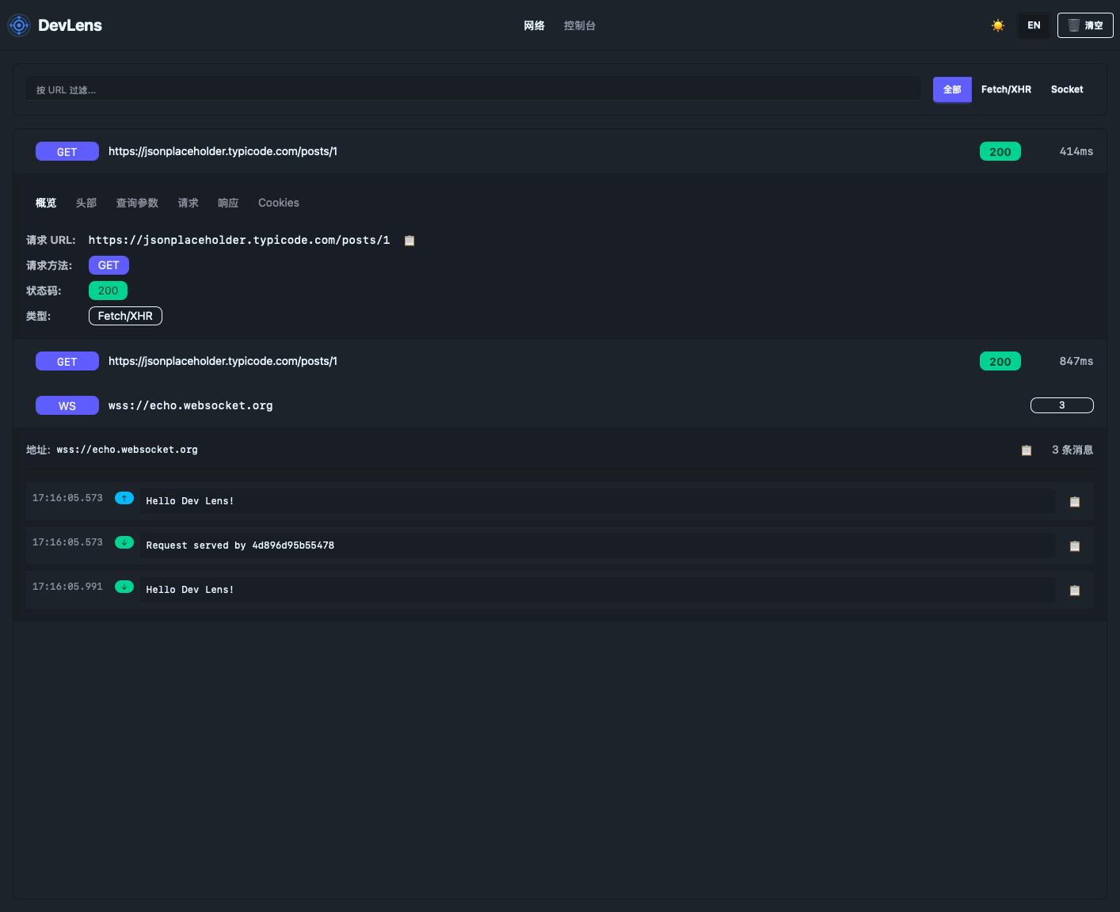The width and height of the screenshot is (1120, 912).
Task: Click the request URL value in overview
Action: pyautogui.click(x=239, y=240)
